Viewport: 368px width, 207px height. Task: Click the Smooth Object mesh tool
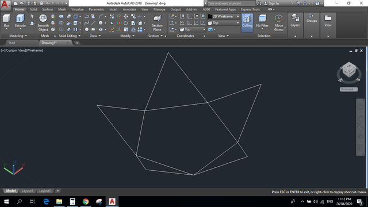(x=43, y=22)
